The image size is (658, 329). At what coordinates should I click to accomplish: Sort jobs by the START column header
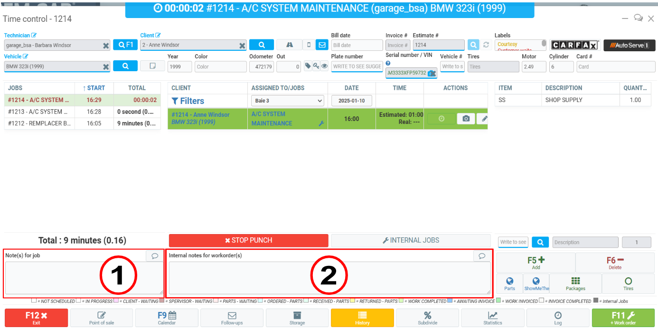tap(94, 88)
